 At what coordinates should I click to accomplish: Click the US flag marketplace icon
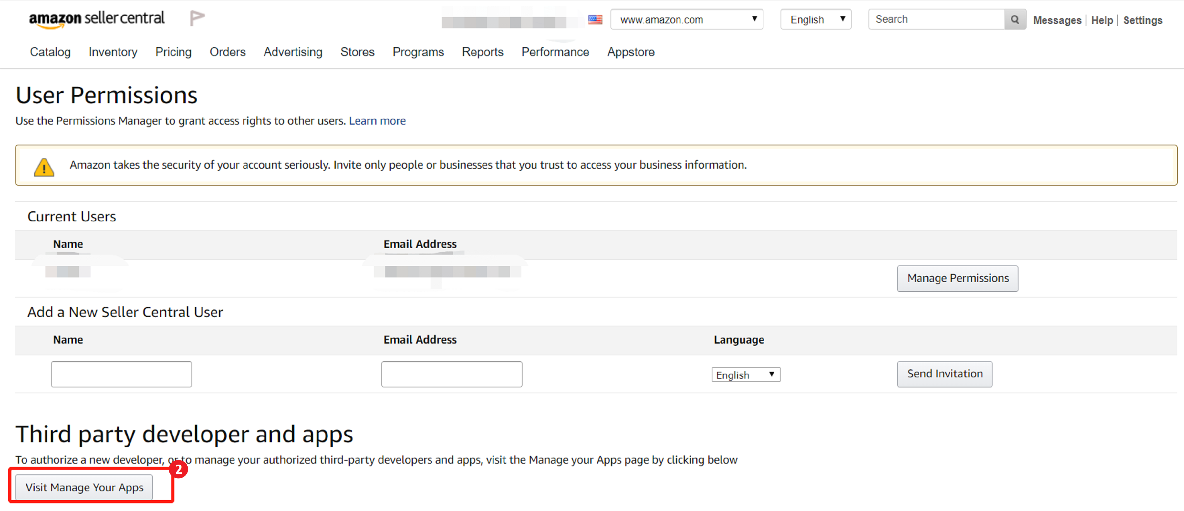595,20
